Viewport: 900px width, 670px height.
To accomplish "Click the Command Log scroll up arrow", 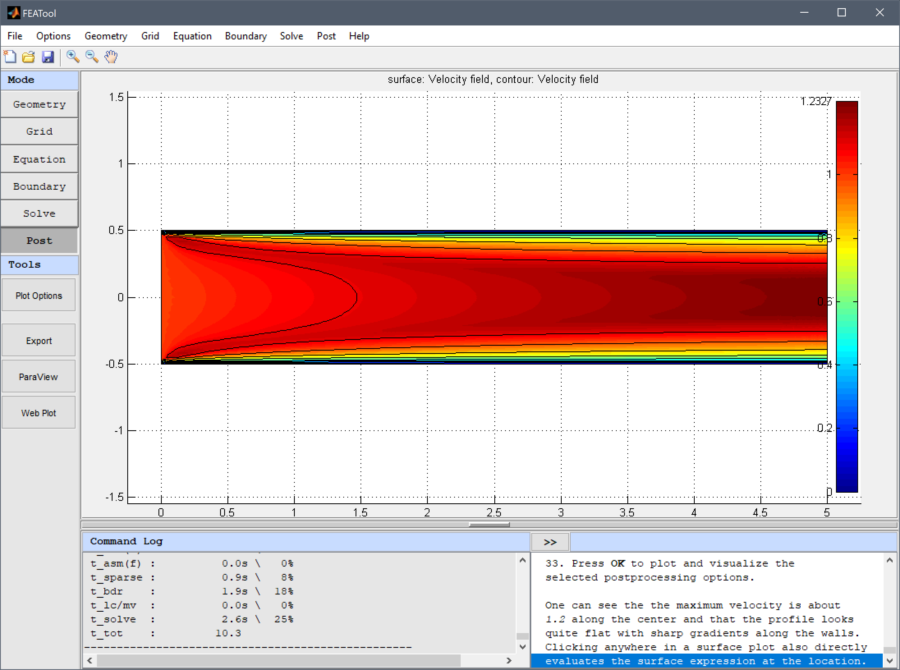I will [522, 560].
